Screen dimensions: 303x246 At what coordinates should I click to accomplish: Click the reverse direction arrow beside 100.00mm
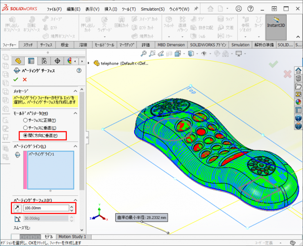[17, 208]
